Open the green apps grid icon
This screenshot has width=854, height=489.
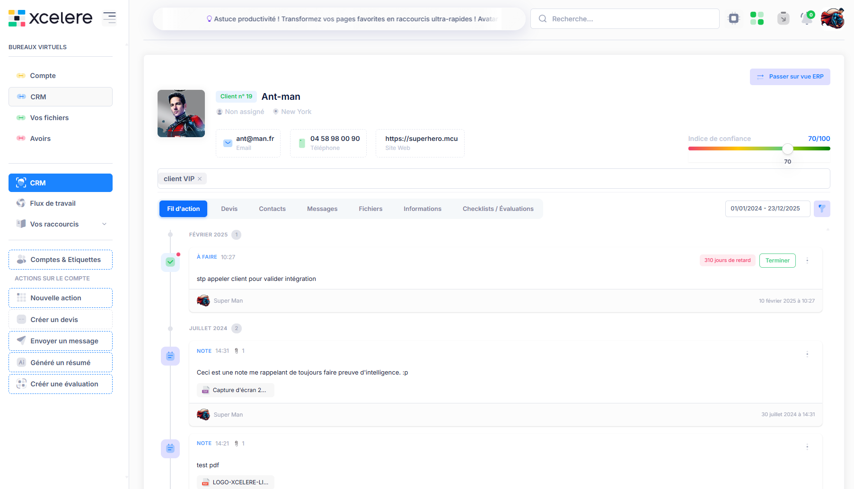coord(757,18)
